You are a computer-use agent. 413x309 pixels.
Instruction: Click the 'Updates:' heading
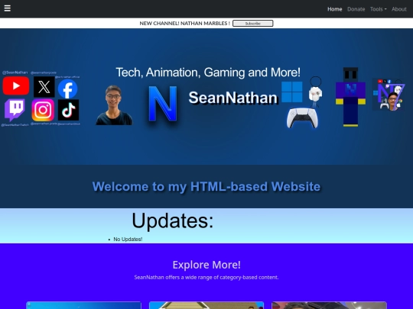[173, 220]
